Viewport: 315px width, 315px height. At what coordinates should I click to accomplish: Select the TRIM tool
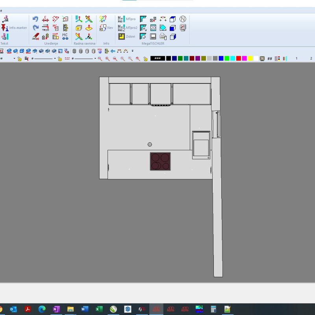click(46, 28)
